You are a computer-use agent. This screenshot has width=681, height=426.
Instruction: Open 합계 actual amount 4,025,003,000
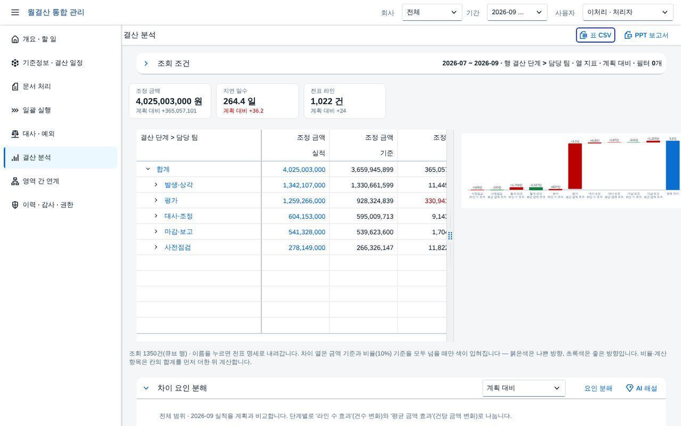(x=304, y=170)
